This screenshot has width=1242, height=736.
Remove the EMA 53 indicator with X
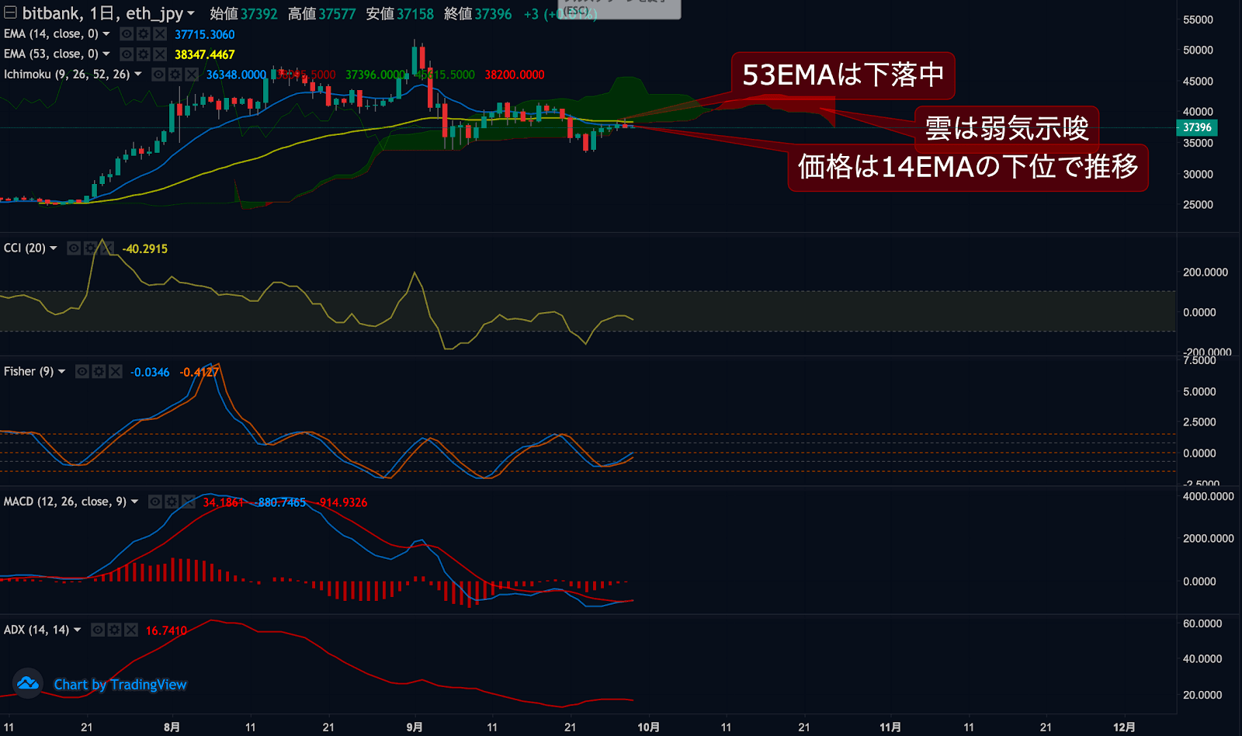tap(160, 54)
